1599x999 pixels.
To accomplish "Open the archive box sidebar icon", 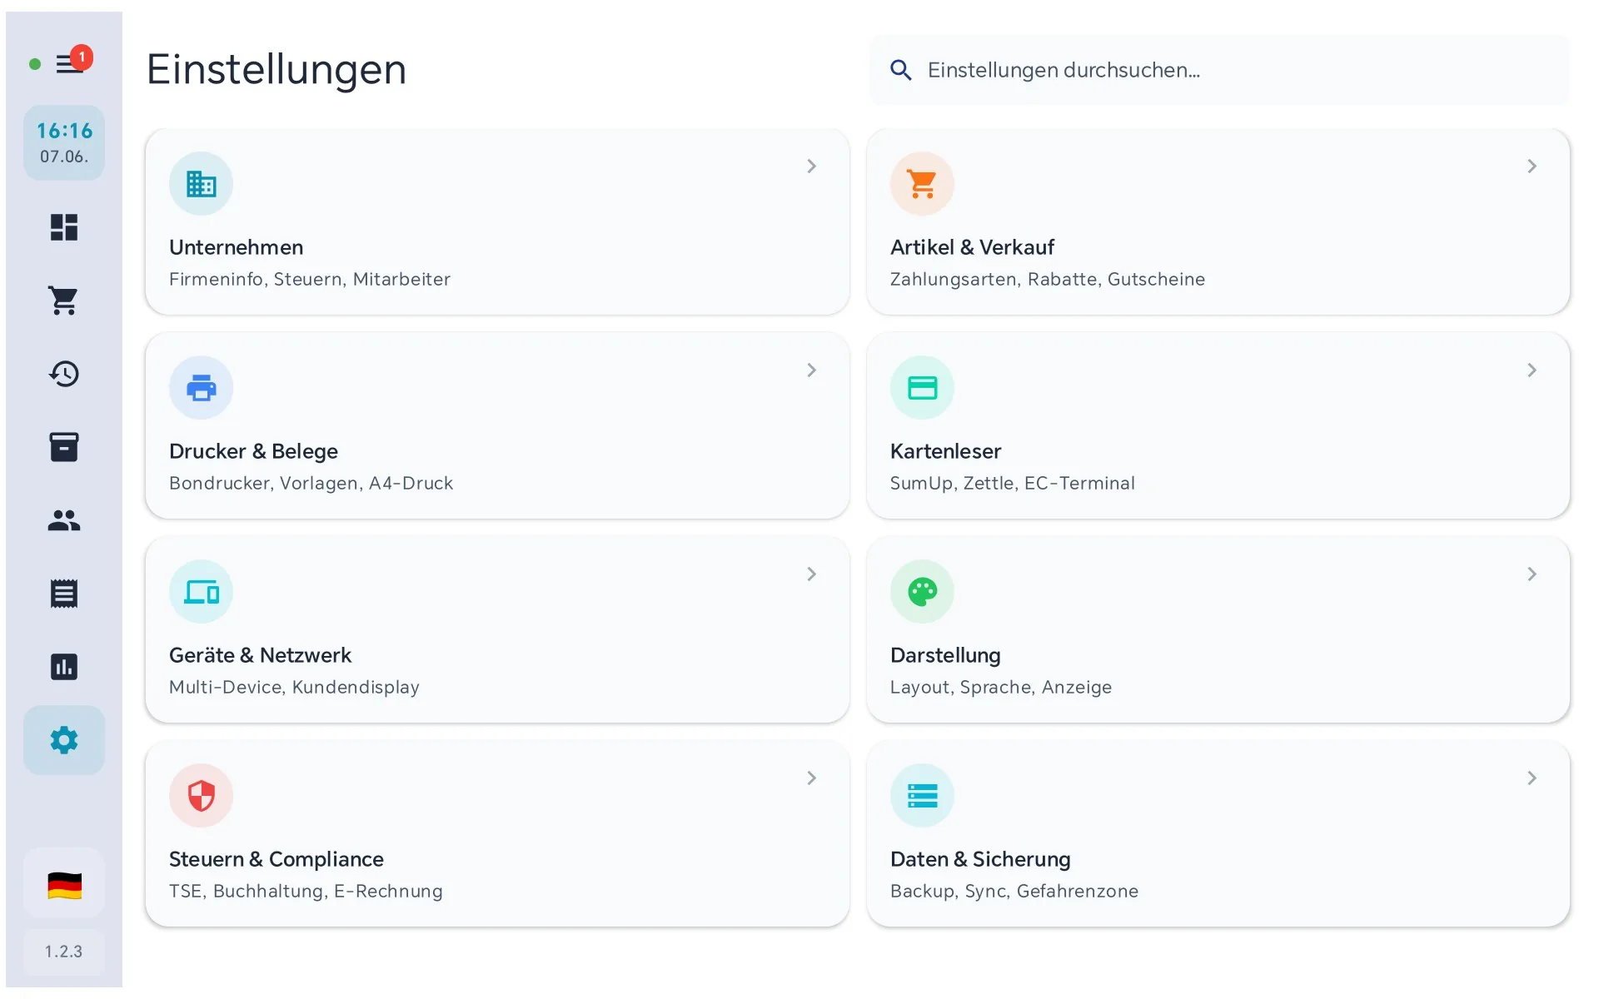I will point(64,447).
